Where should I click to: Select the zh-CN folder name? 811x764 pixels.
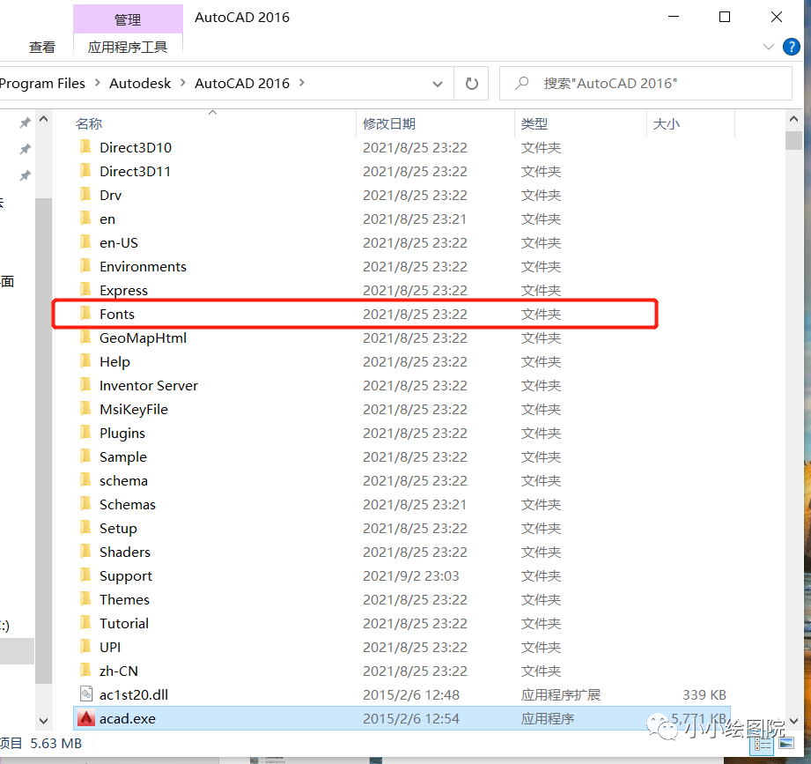(119, 671)
